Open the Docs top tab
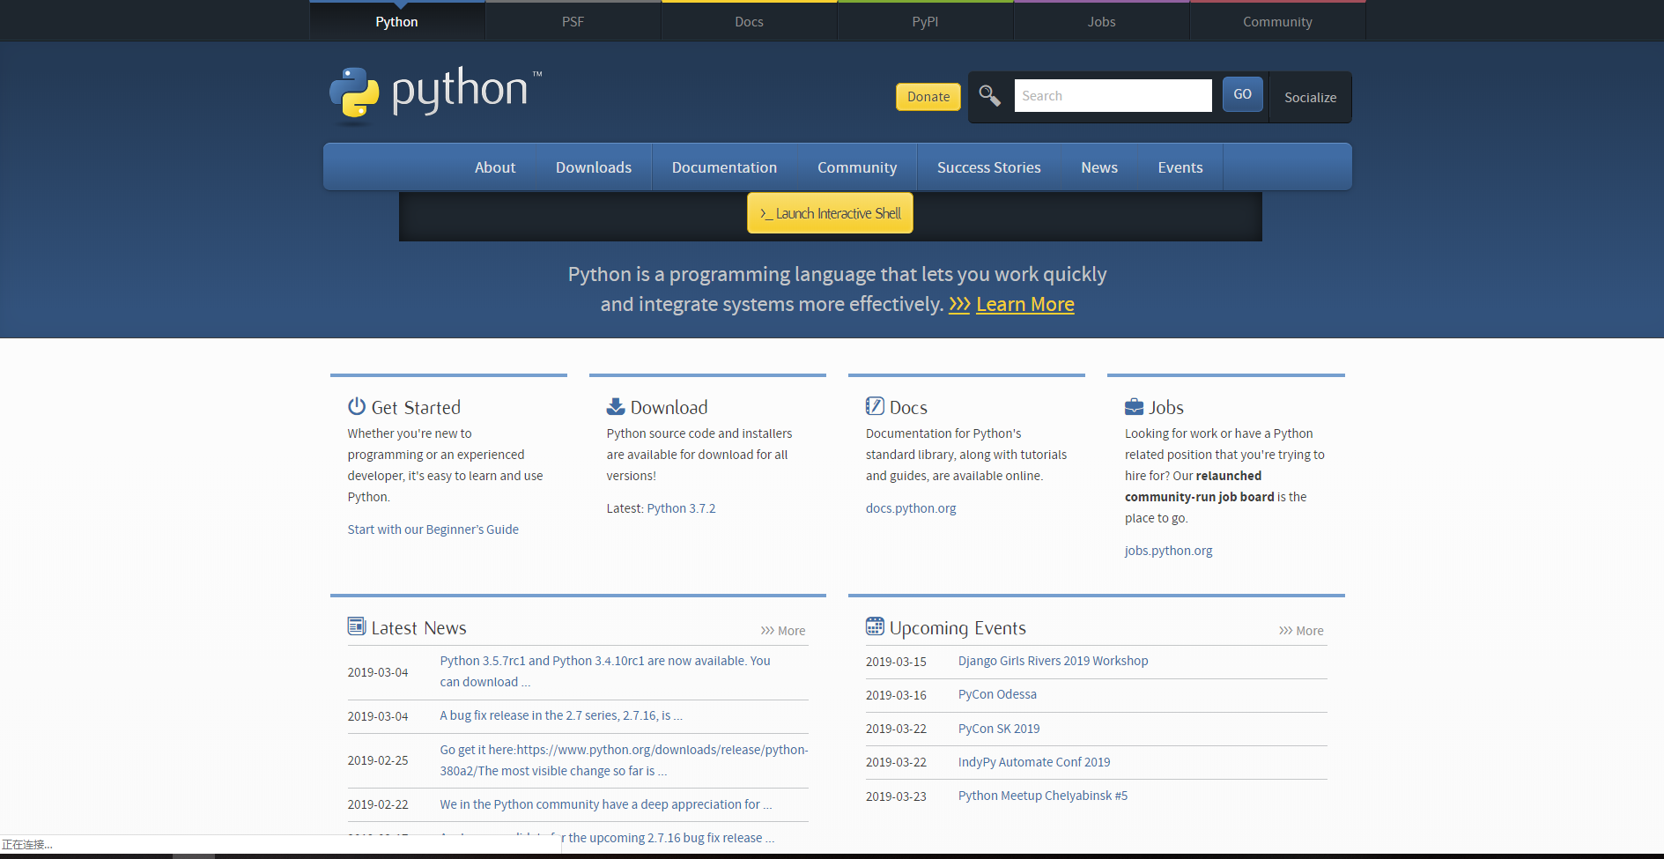Viewport: 1664px width, 859px height. click(x=749, y=21)
